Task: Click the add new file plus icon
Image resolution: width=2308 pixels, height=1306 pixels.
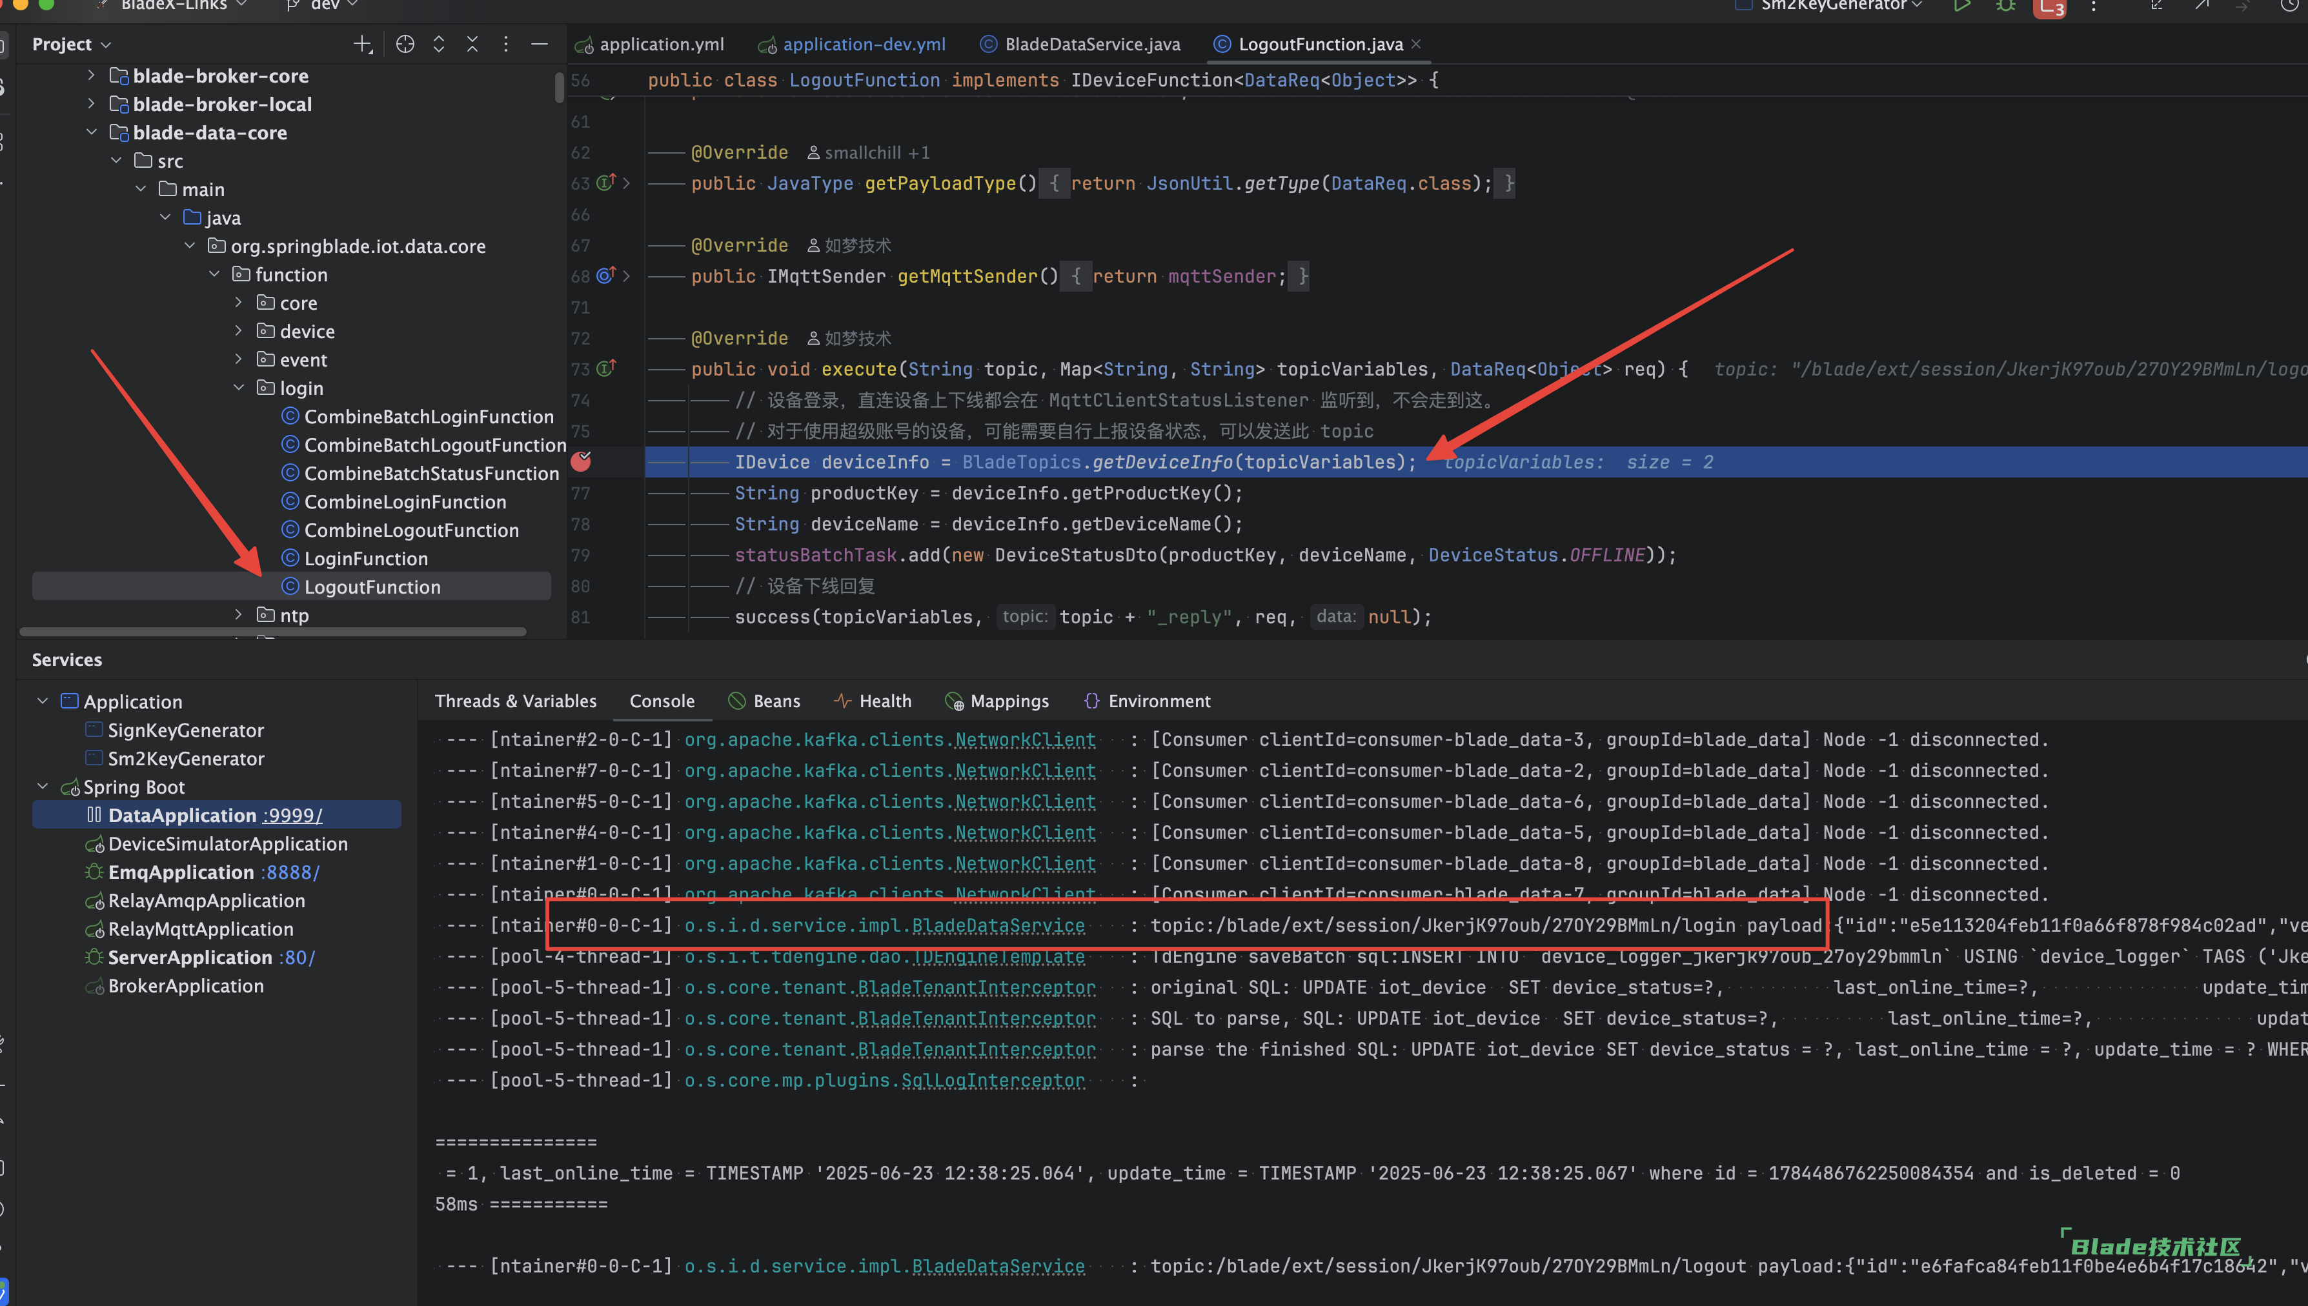Action: tap(362, 44)
